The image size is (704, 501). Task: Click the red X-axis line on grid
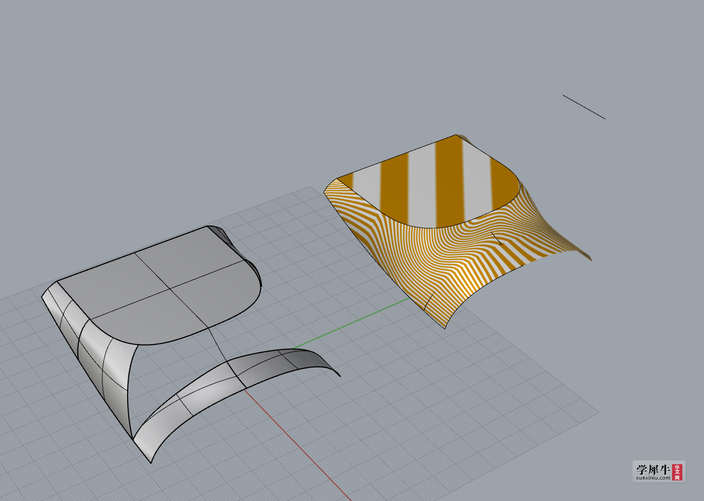point(298,445)
